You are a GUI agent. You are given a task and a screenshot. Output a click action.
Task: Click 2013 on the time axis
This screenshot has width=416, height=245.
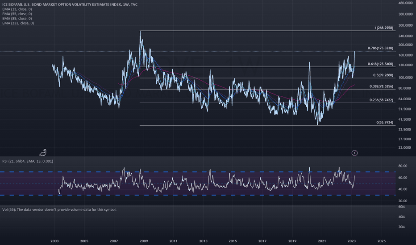203,241
